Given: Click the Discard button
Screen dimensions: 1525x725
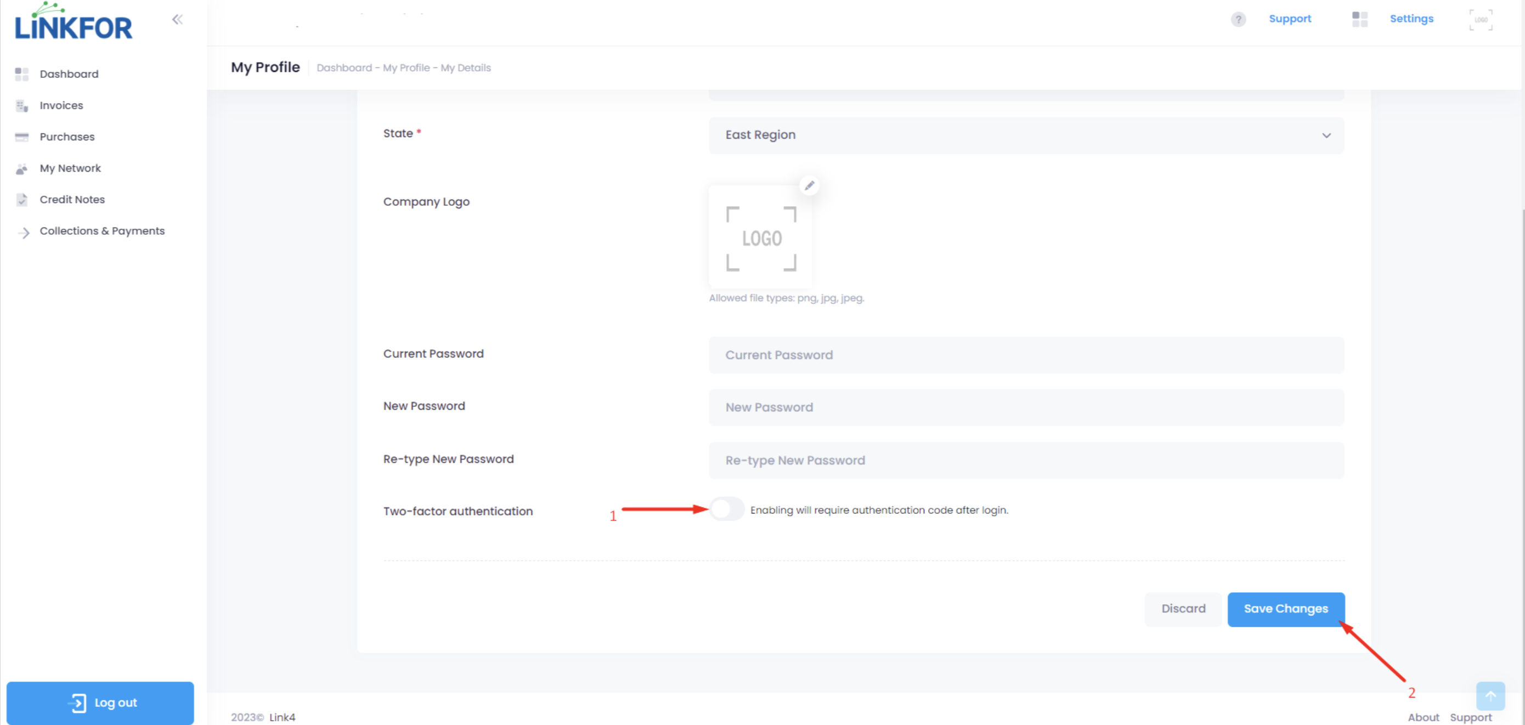Looking at the screenshot, I should 1183,609.
